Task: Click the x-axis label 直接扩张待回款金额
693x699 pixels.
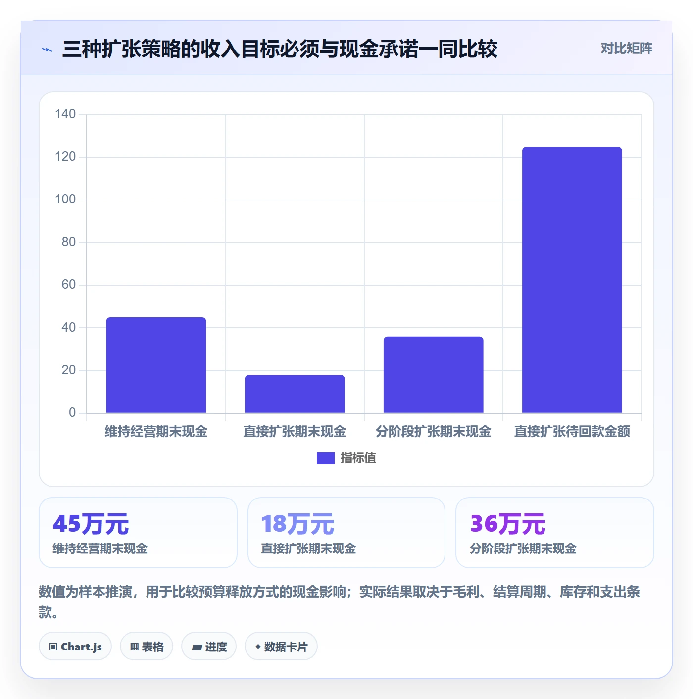Action: [572, 432]
